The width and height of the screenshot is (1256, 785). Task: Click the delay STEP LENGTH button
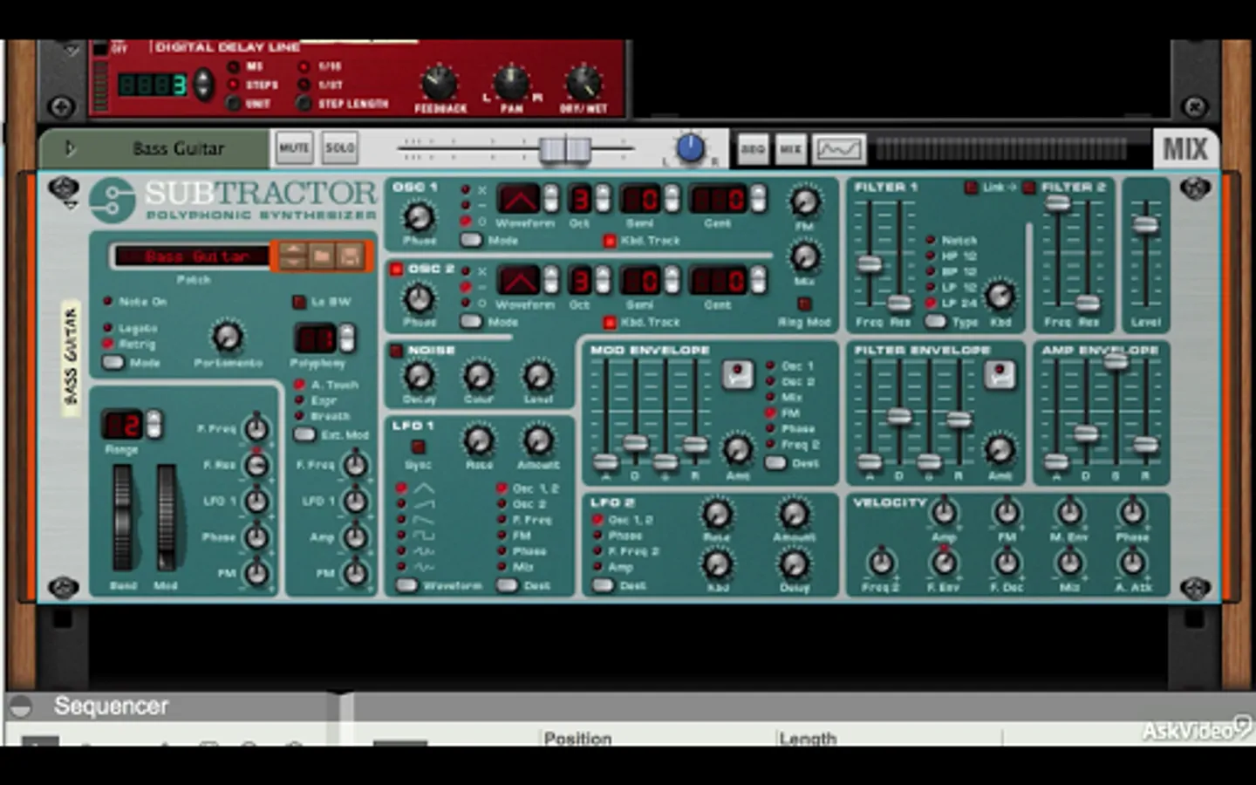click(304, 103)
